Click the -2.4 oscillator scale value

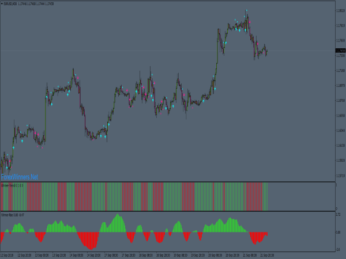coord(338,250)
